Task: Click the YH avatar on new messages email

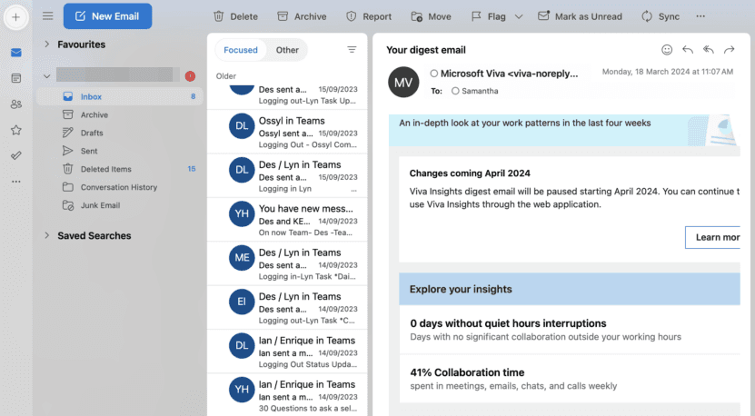Action: (242, 213)
